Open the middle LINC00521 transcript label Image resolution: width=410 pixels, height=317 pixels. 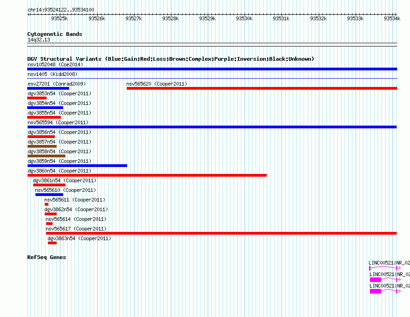[x=390, y=274]
